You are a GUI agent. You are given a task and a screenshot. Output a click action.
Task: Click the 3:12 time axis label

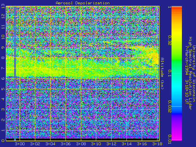(111, 144)
